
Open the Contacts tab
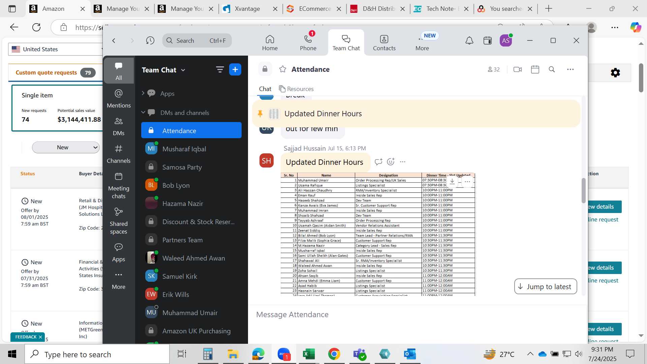click(384, 43)
